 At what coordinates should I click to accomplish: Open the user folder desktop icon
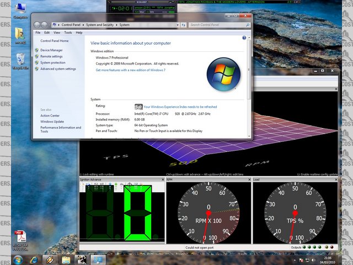pyautogui.click(x=20, y=35)
